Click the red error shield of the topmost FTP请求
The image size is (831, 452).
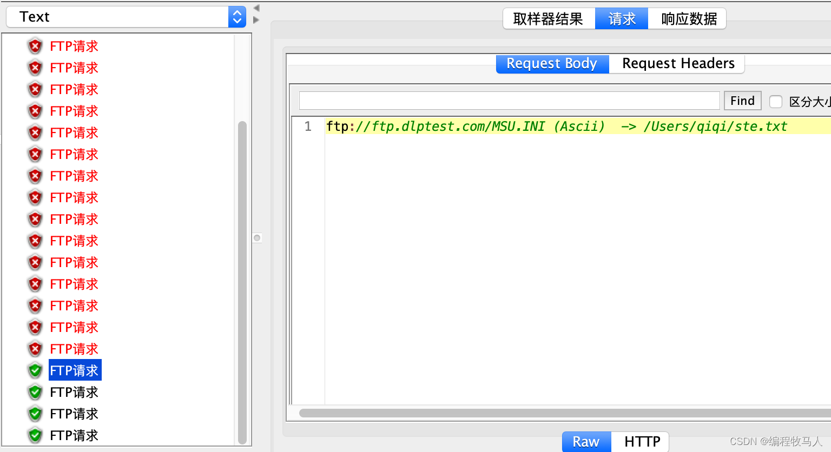click(35, 46)
